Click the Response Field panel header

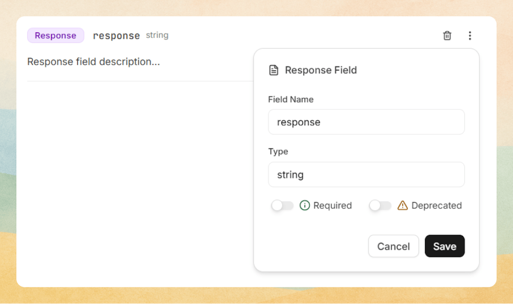coord(321,70)
